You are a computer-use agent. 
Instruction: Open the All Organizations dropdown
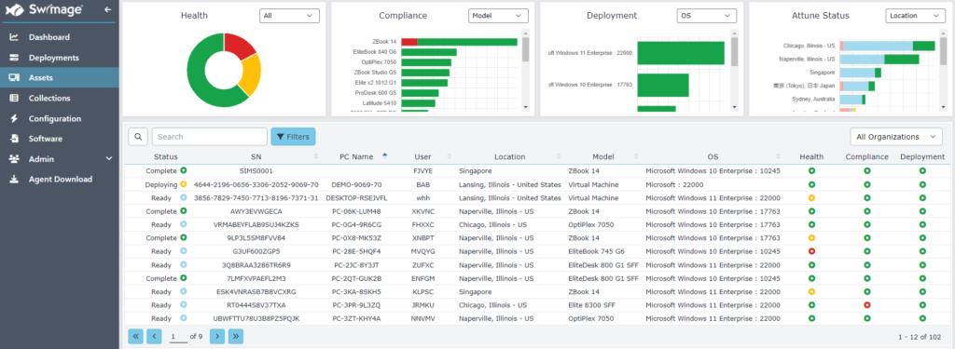896,137
